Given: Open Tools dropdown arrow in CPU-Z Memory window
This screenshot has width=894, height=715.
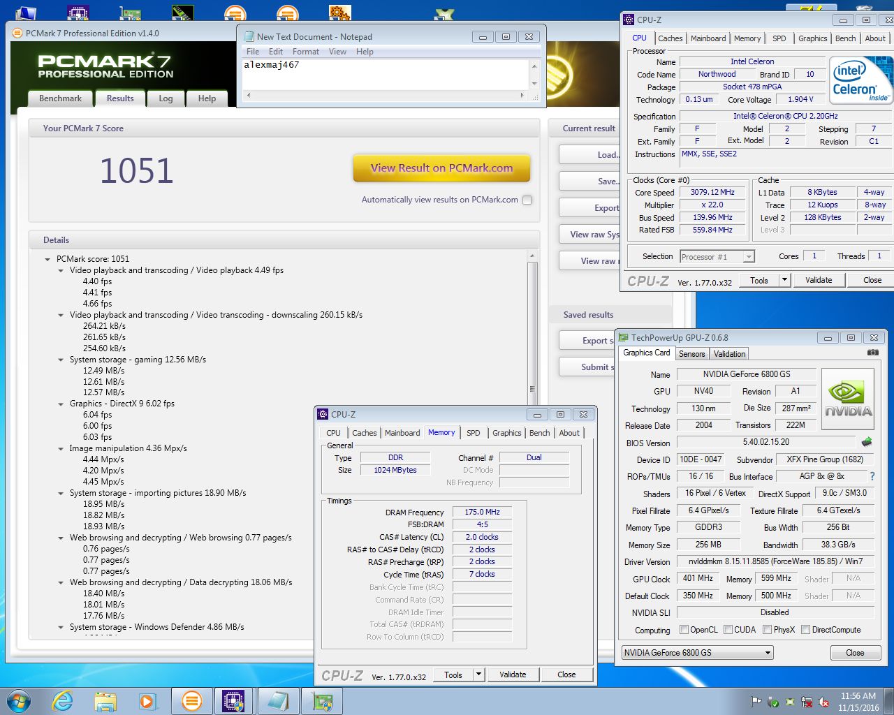Looking at the screenshot, I should [x=478, y=675].
